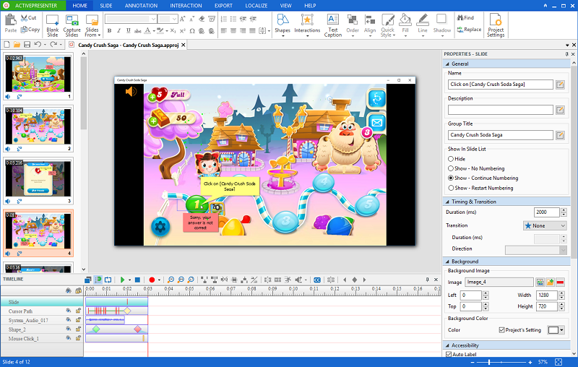Insert closed caption from timeline toolbar

(x=317, y=280)
